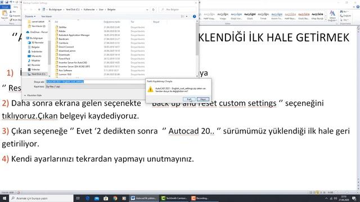Click Yeni klasör in the save dialog
360x202 pixels.
[46, 16]
